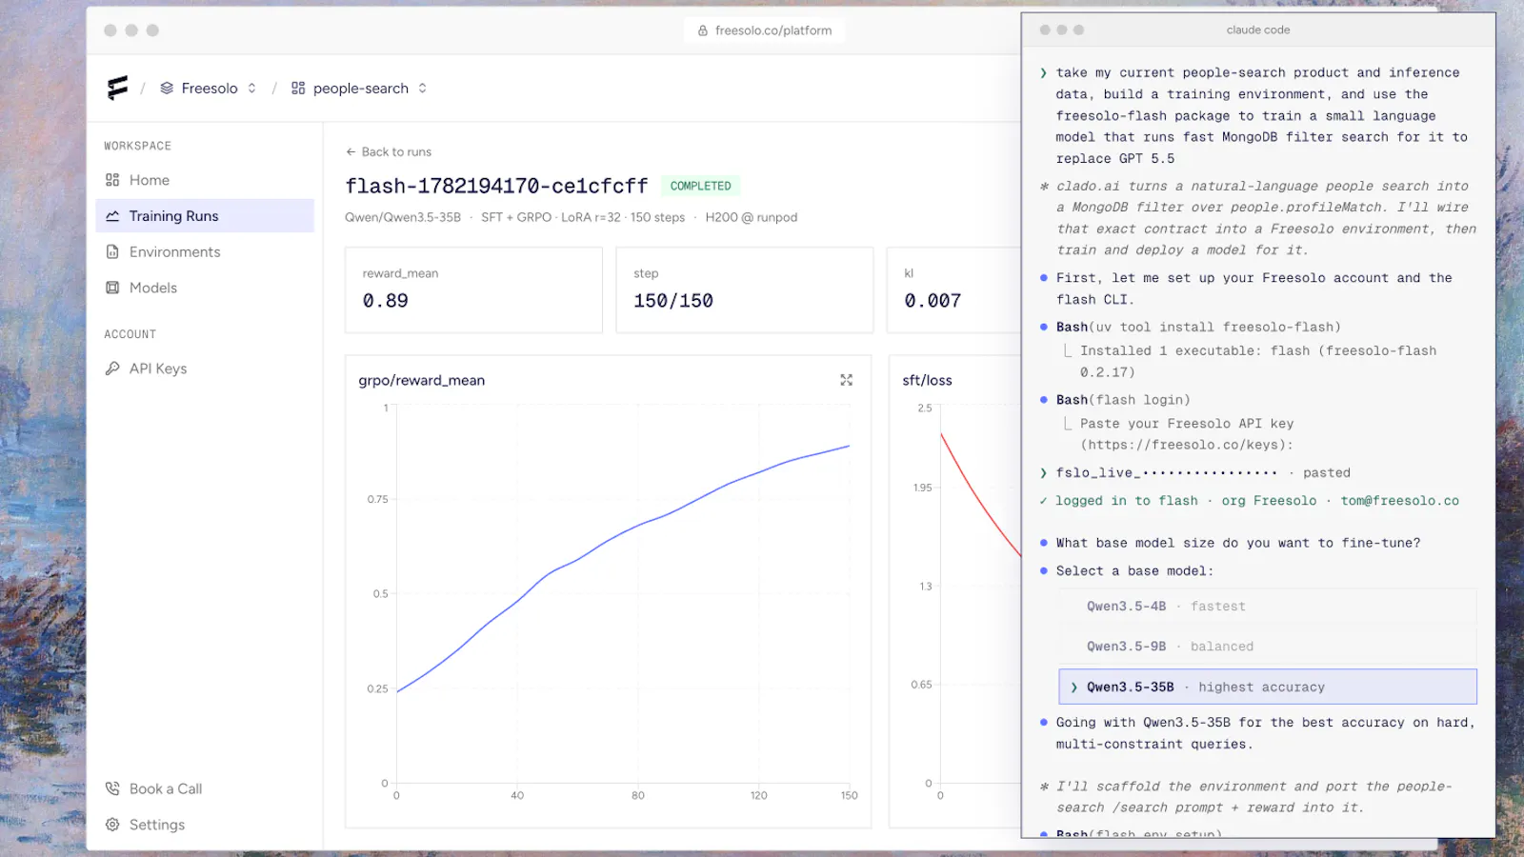Click the Qwen/Qwen3.5-35B model label
The image size is (1524, 857).
(403, 217)
